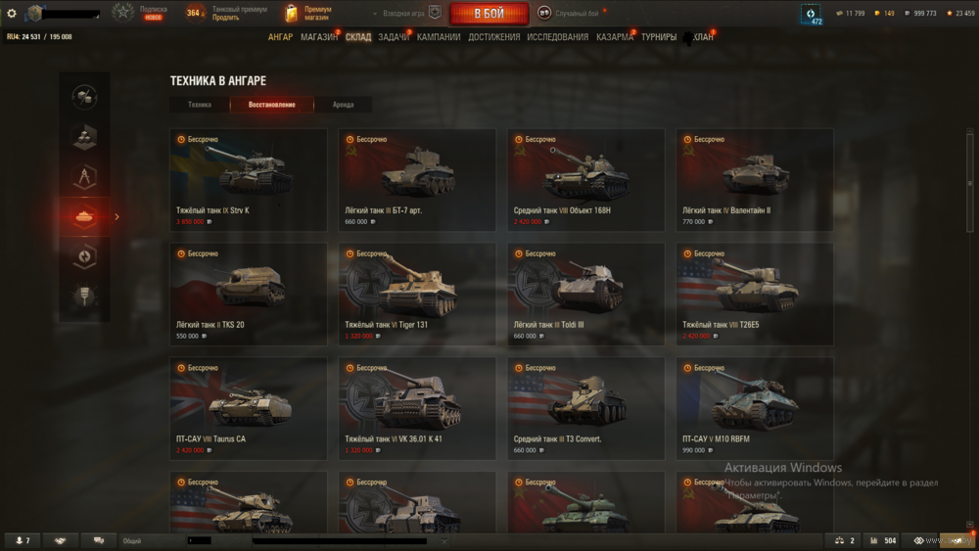Open the КАЗАРМА menu

615,37
